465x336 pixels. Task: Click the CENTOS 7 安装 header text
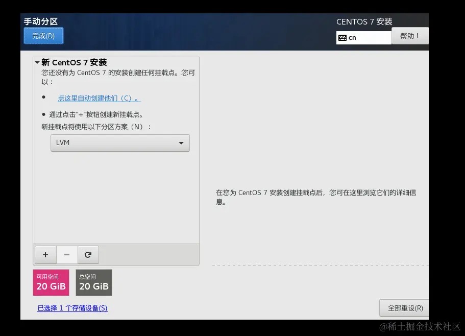[x=364, y=21]
